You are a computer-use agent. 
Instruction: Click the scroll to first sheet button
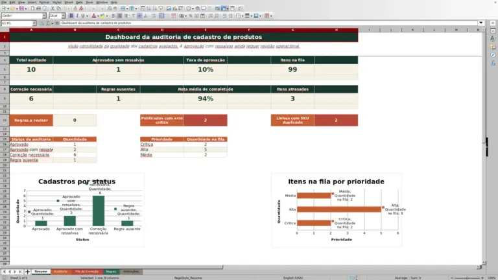pyautogui.click(x=4, y=272)
